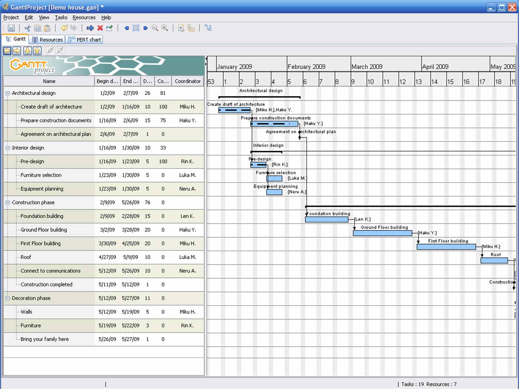Click the grayed Link tasks icon

point(50,51)
